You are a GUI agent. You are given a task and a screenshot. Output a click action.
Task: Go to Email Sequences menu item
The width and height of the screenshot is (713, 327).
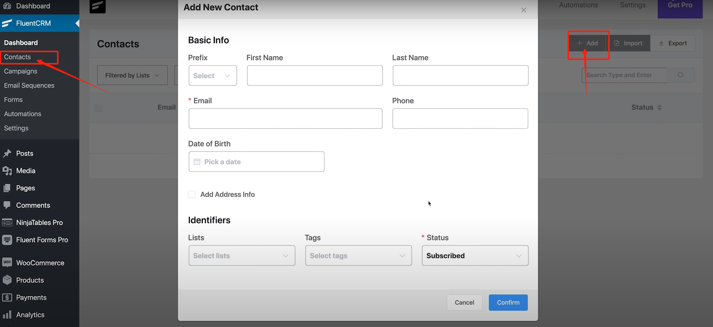[29, 85]
